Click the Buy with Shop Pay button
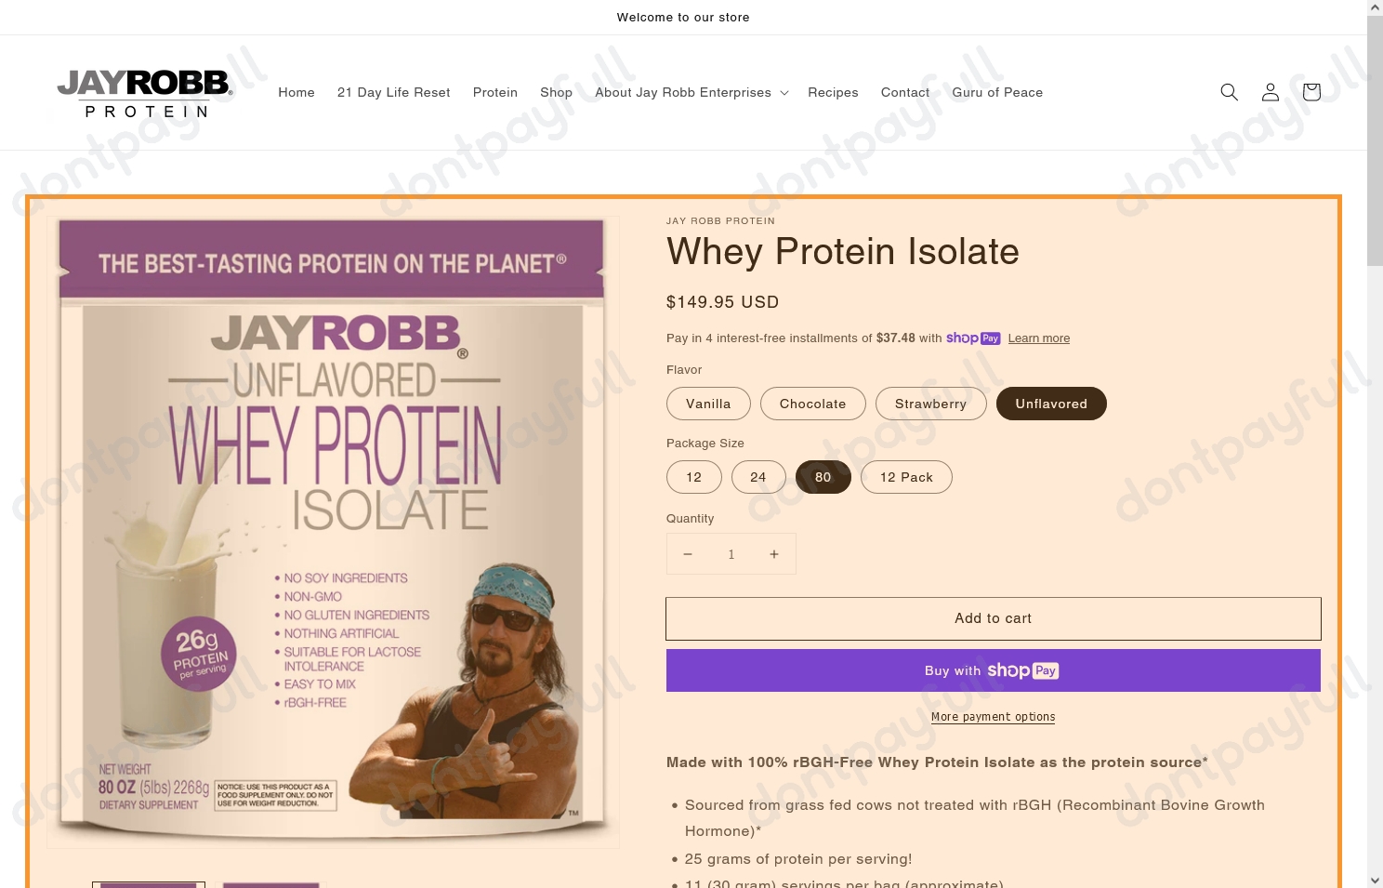This screenshot has height=888, width=1383. (x=993, y=670)
